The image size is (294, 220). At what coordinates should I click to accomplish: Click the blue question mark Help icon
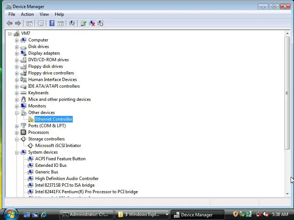coord(52,23)
